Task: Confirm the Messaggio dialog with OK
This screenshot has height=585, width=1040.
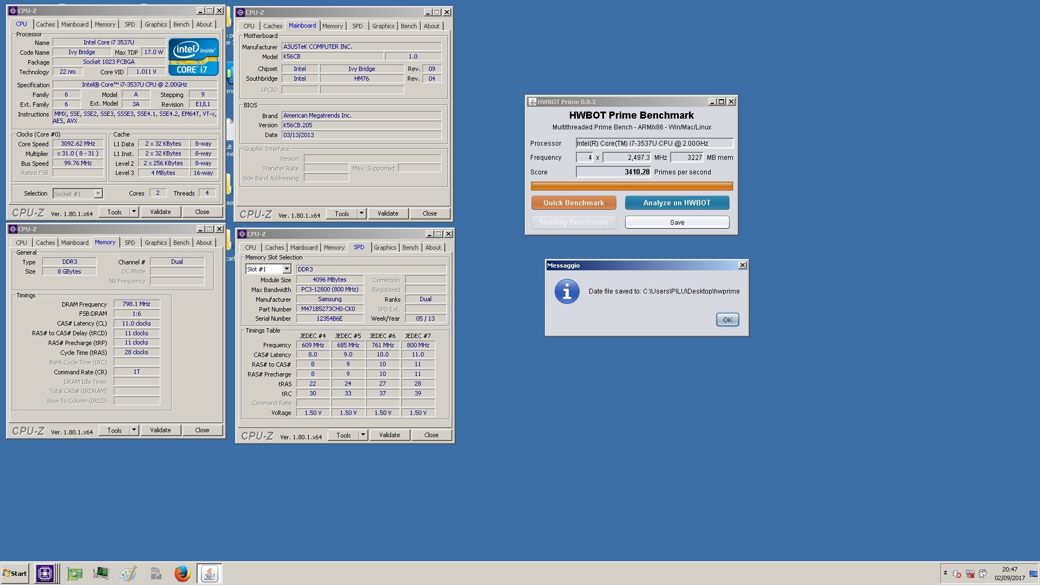Action: 727,320
